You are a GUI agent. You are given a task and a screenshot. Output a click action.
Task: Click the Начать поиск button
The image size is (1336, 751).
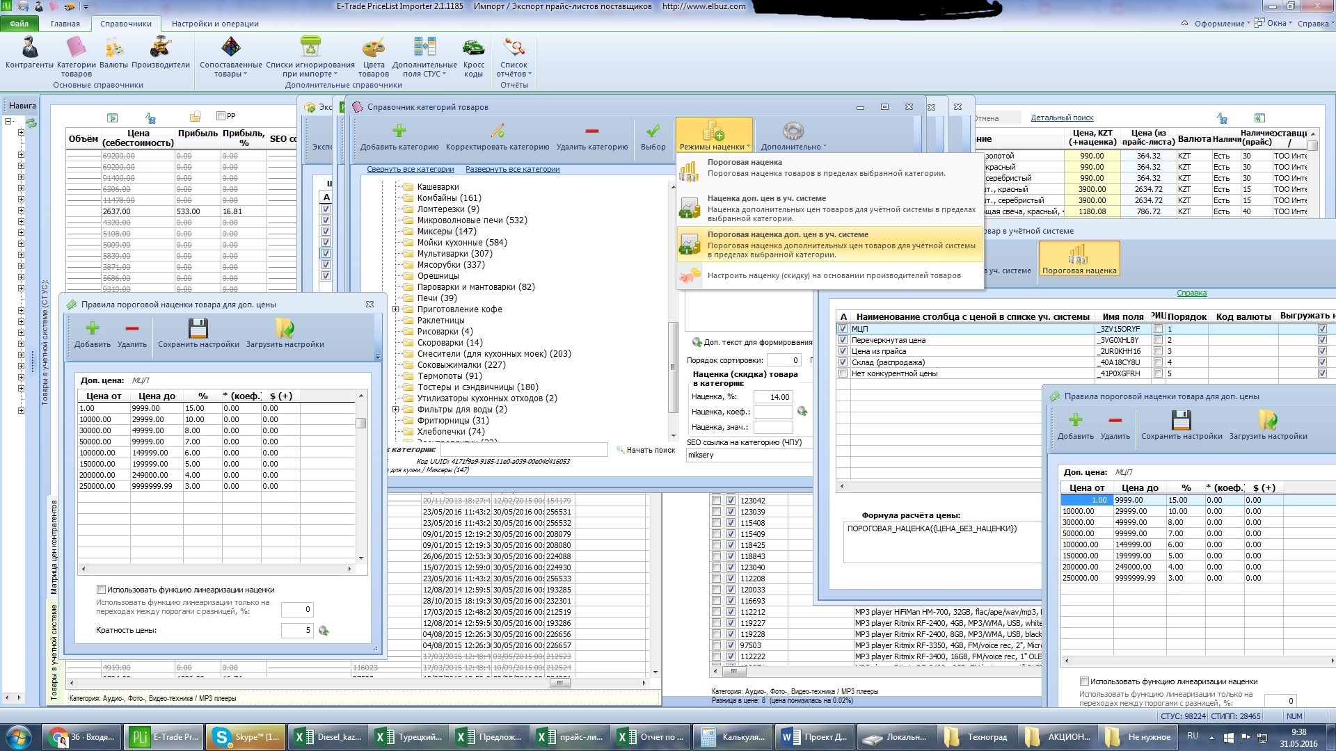pos(646,450)
